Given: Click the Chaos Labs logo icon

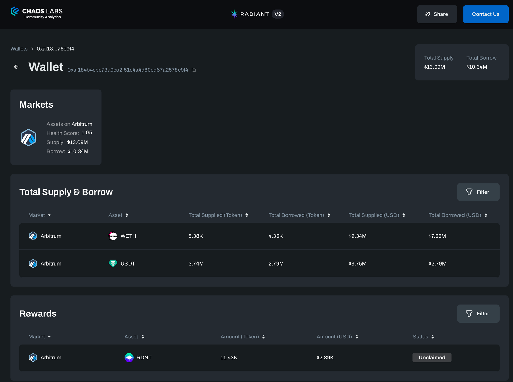Looking at the screenshot, I should (15, 11).
